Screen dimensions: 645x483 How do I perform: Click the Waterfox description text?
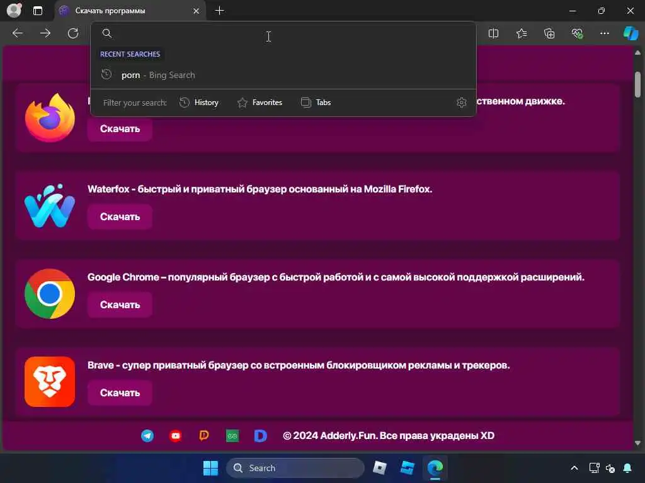pos(260,189)
